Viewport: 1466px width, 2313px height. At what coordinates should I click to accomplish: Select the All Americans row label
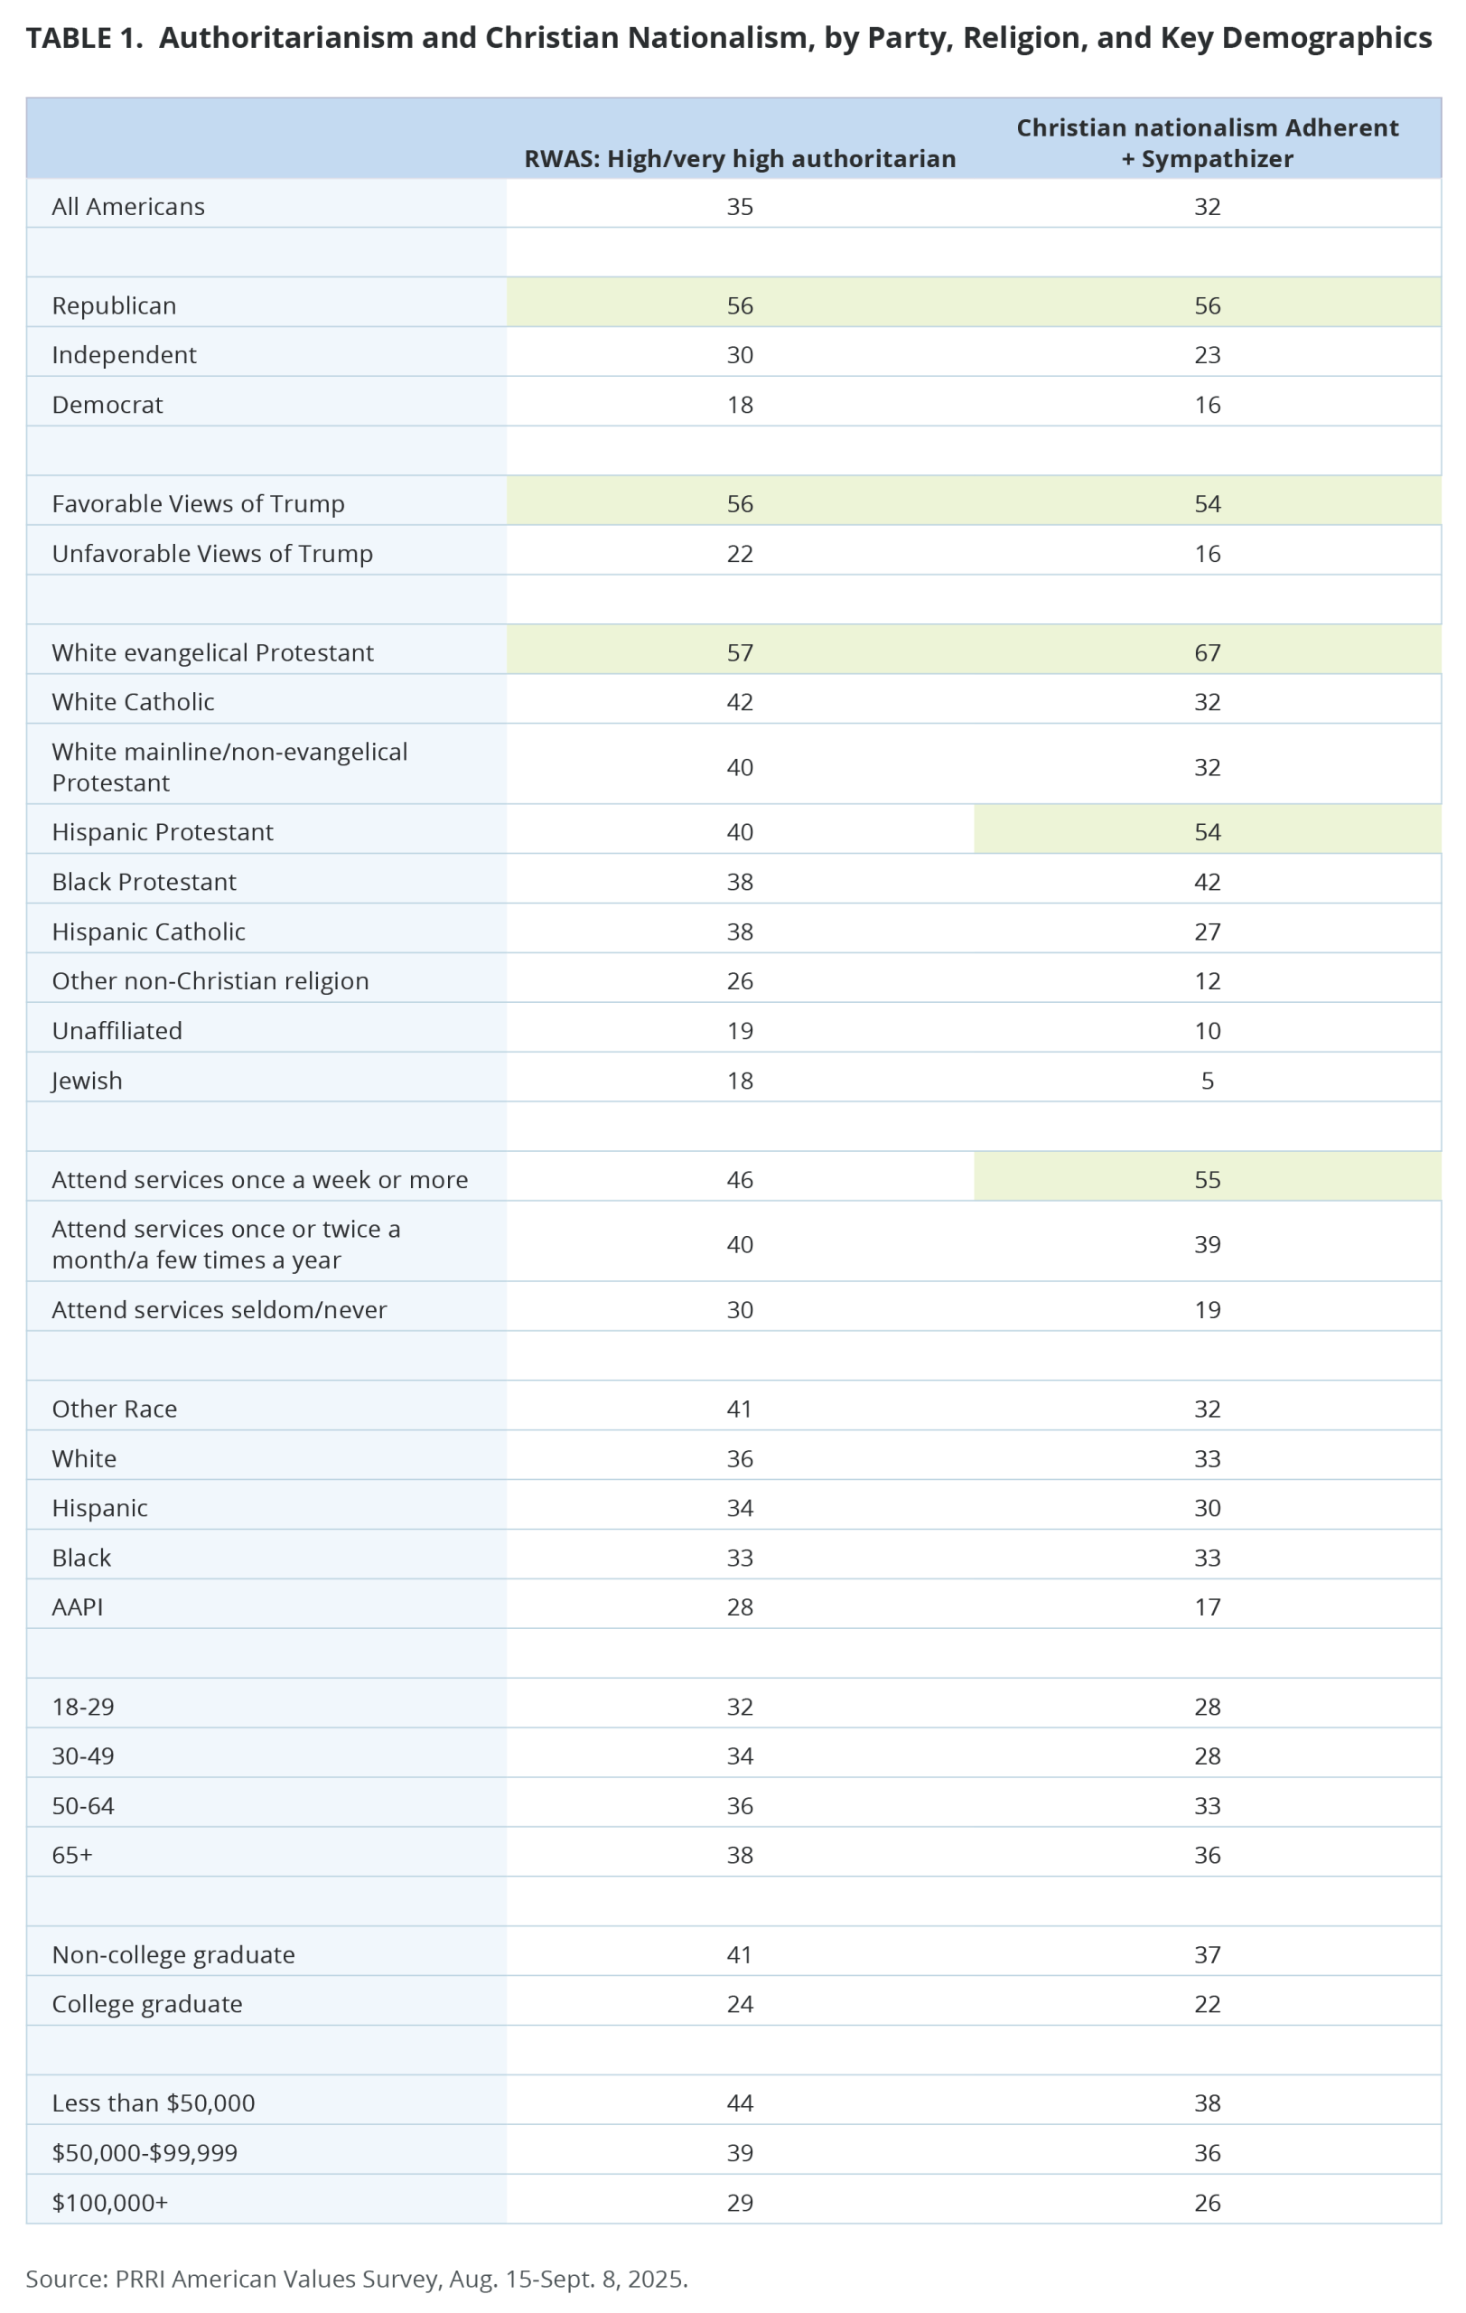tap(128, 207)
